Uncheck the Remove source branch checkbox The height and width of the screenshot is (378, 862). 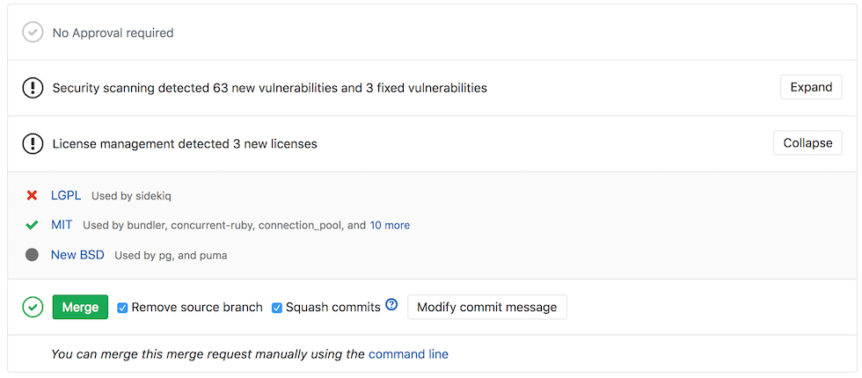(x=123, y=308)
